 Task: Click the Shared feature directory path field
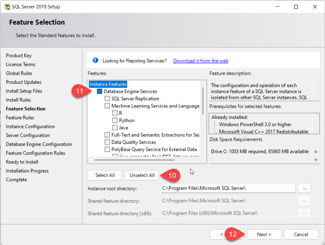pos(228,201)
